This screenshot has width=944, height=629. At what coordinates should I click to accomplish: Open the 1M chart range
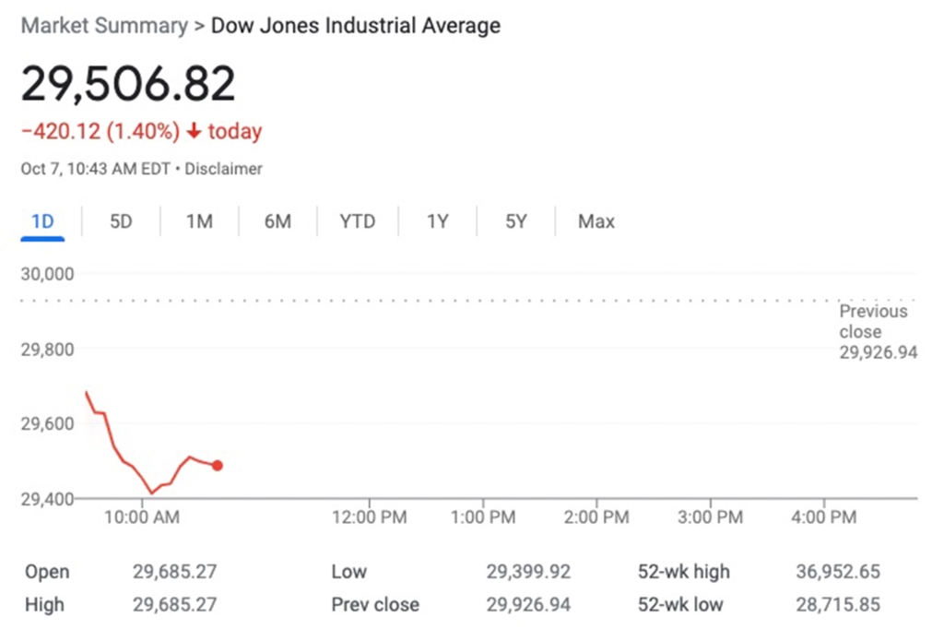pos(199,221)
